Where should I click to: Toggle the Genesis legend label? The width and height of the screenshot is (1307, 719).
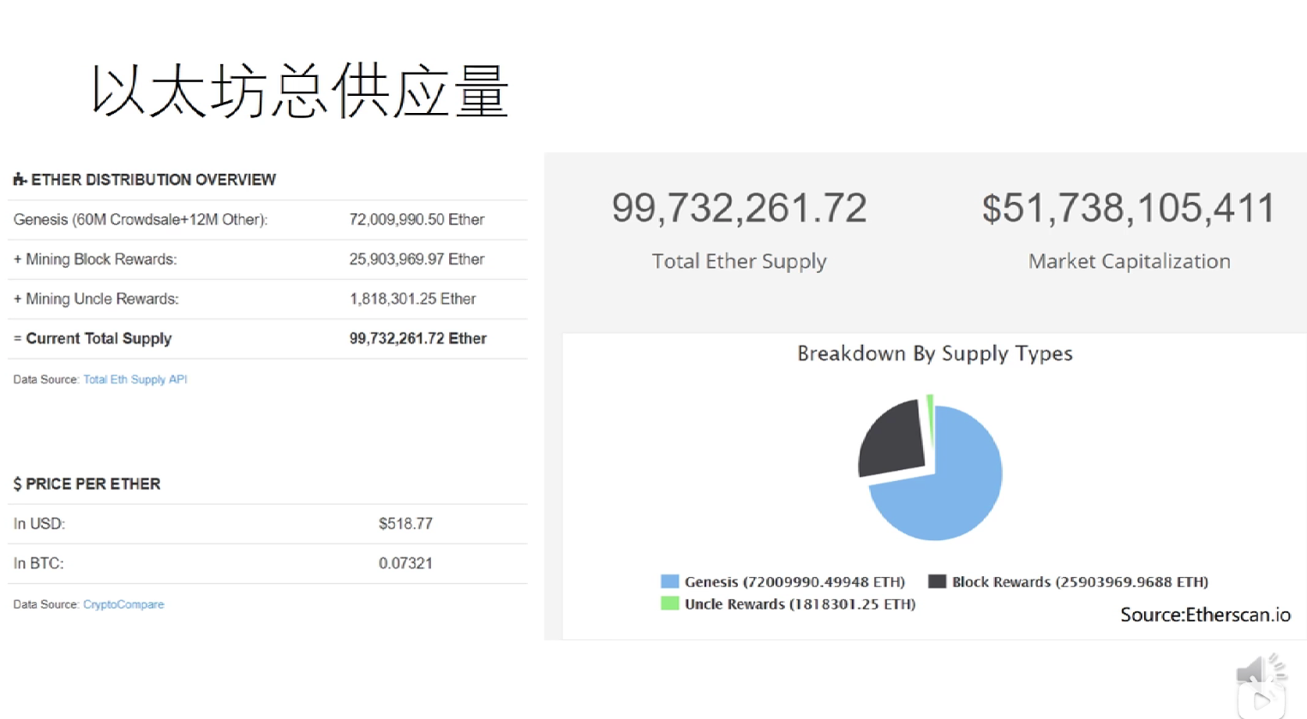794,582
